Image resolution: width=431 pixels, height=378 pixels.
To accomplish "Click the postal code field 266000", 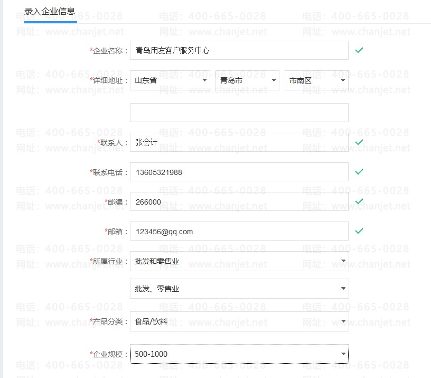I will click(239, 201).
